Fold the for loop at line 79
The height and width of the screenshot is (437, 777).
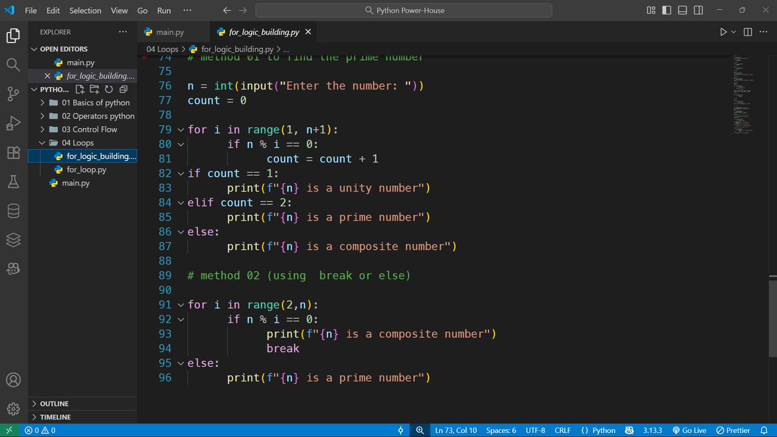pos(181,129)
